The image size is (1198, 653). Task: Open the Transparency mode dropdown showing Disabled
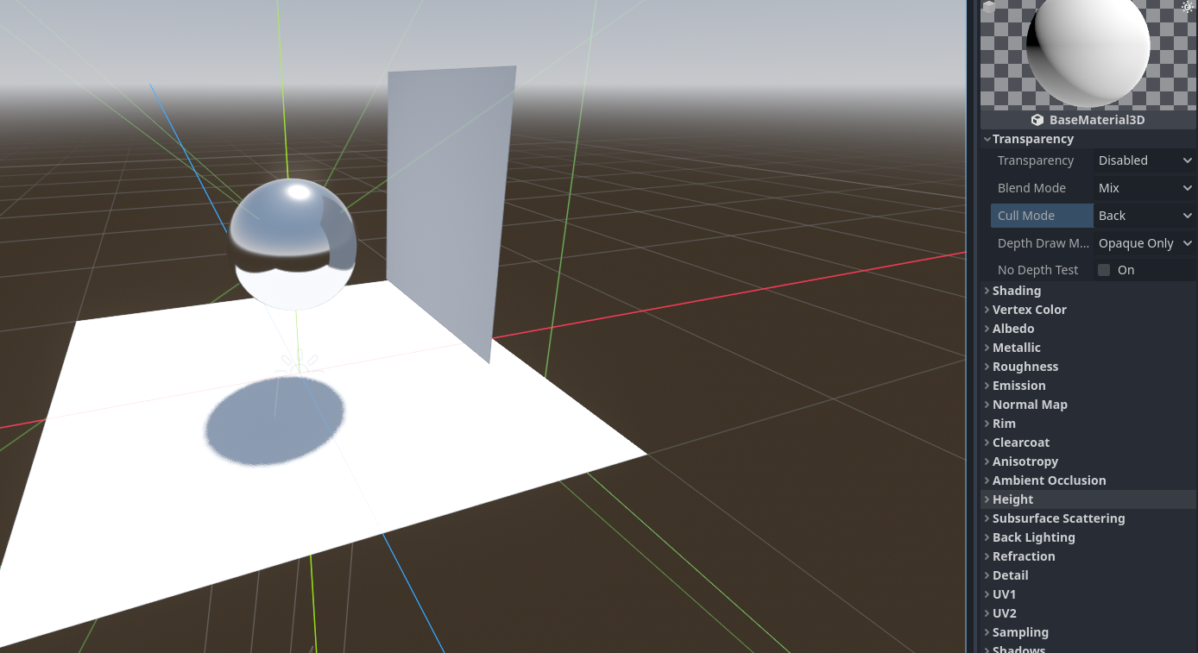[1144, 160]
